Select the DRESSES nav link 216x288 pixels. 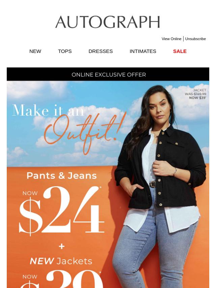tap(101, 51)
